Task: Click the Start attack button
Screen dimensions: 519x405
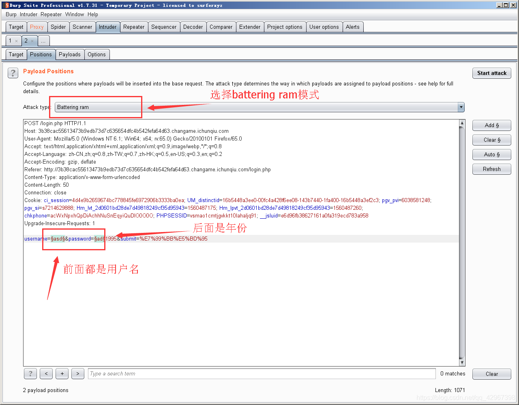Action: (492, 73)
